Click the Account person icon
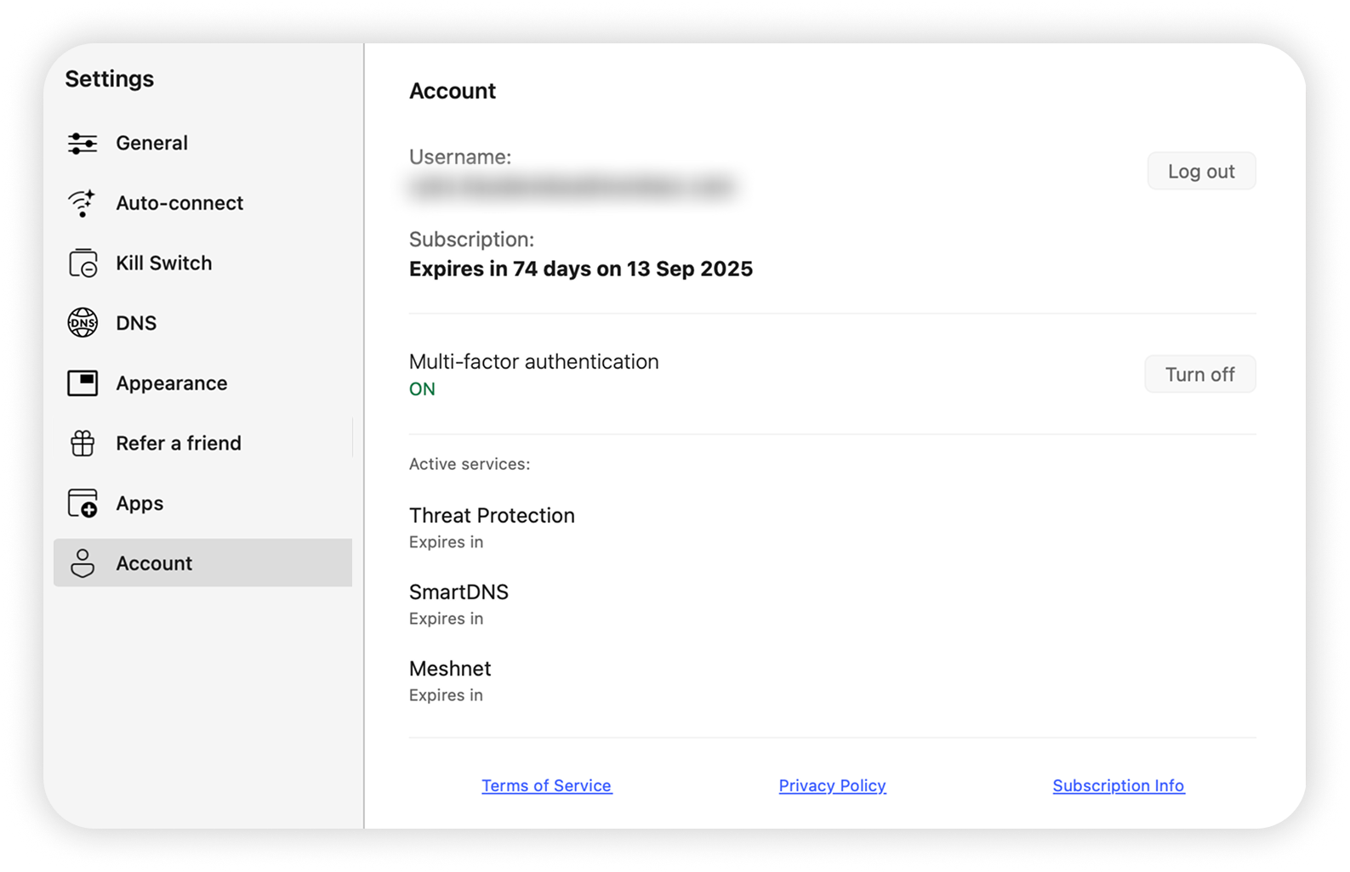 (83, 563)
